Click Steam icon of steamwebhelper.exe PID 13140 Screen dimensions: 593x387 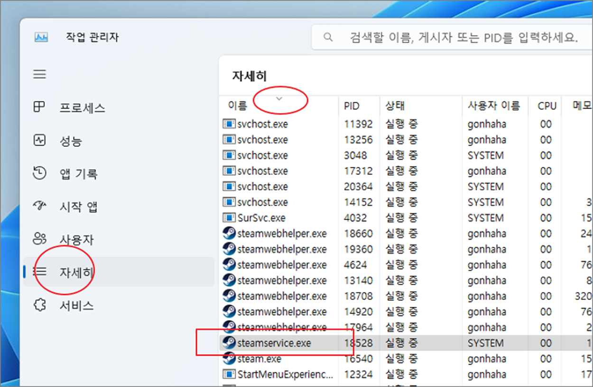click(x=229, y=280)
